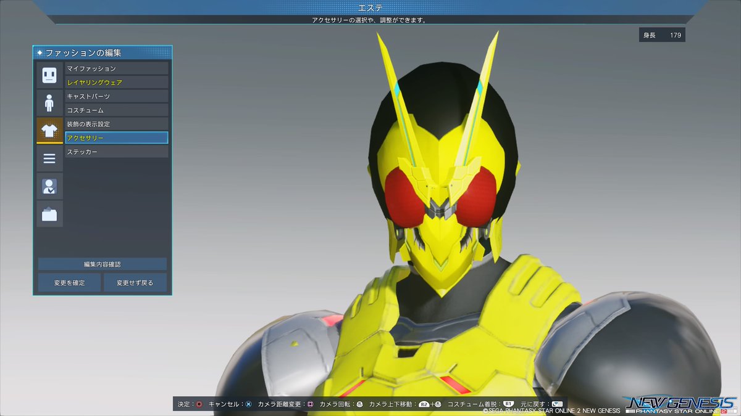The width and height of the screenshot is (741, 416).
Task: Click the cross cancel button icon
Action: [x=248, y=404]
